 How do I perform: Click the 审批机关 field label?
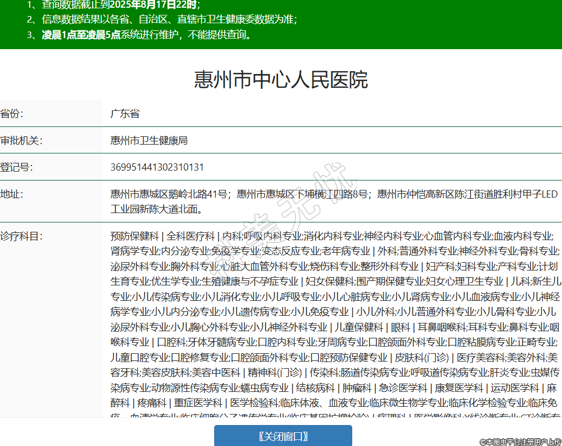click(x=21, y=140)
